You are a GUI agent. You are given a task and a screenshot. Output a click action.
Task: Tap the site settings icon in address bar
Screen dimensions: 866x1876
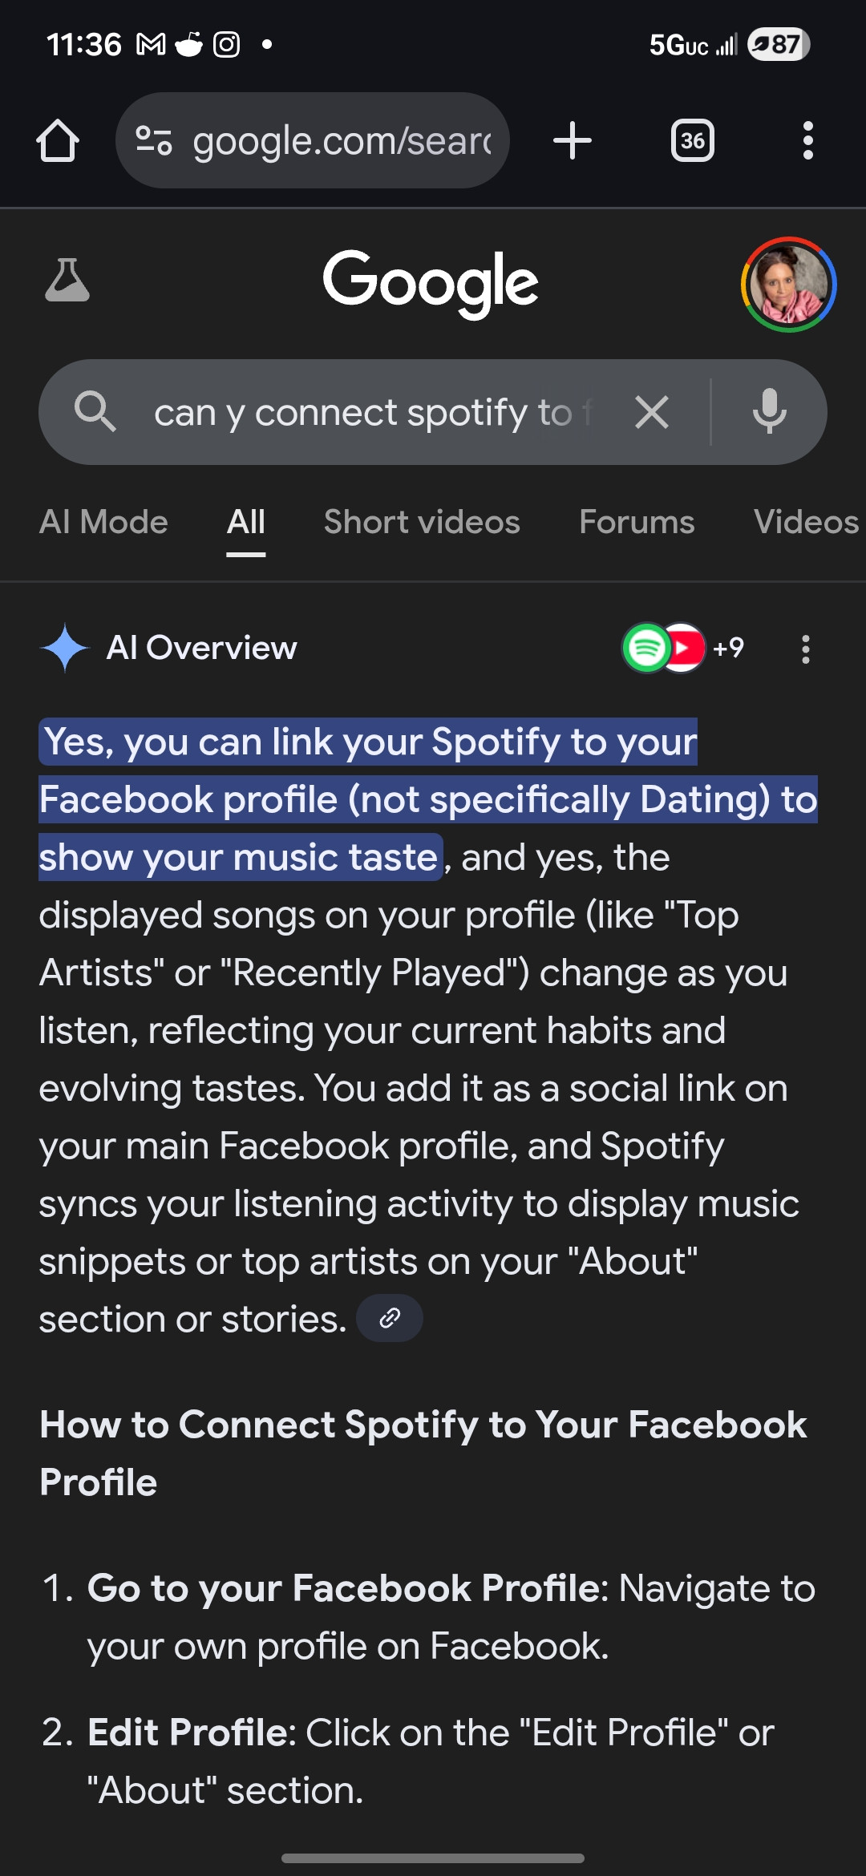pos(153,140)
